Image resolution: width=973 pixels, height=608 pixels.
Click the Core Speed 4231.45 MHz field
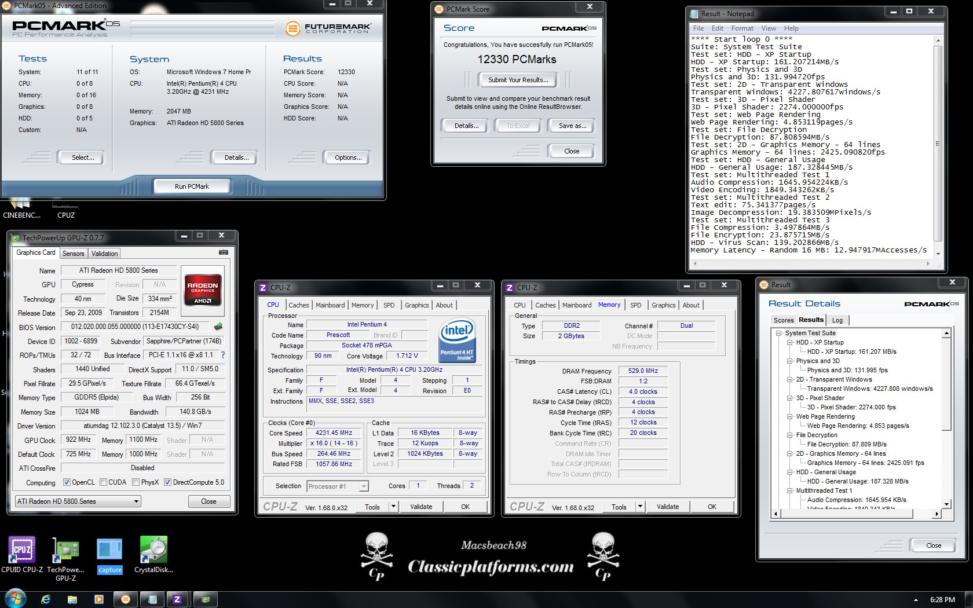click(x=334, y=433)
